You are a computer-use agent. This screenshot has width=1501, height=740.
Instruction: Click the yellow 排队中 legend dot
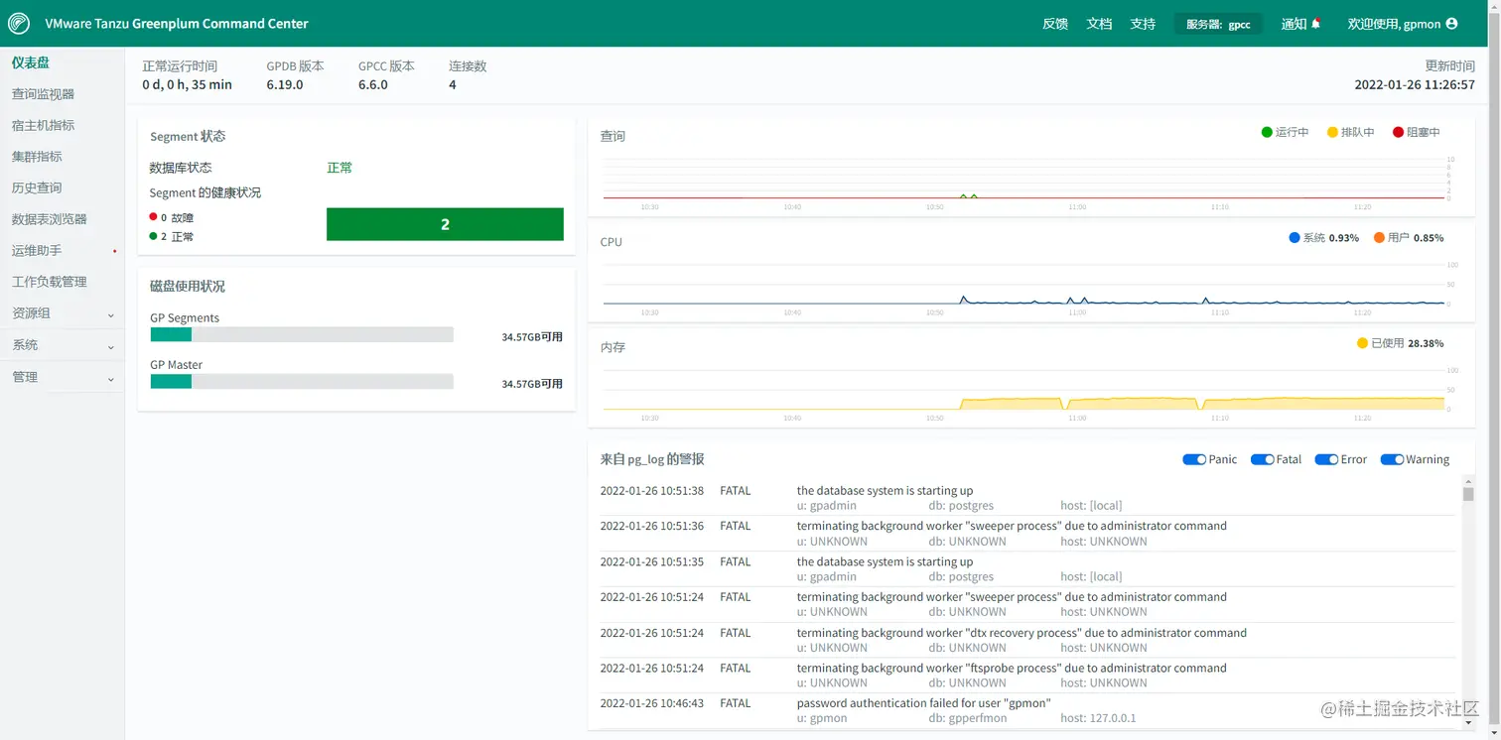tap(1332, 132)
